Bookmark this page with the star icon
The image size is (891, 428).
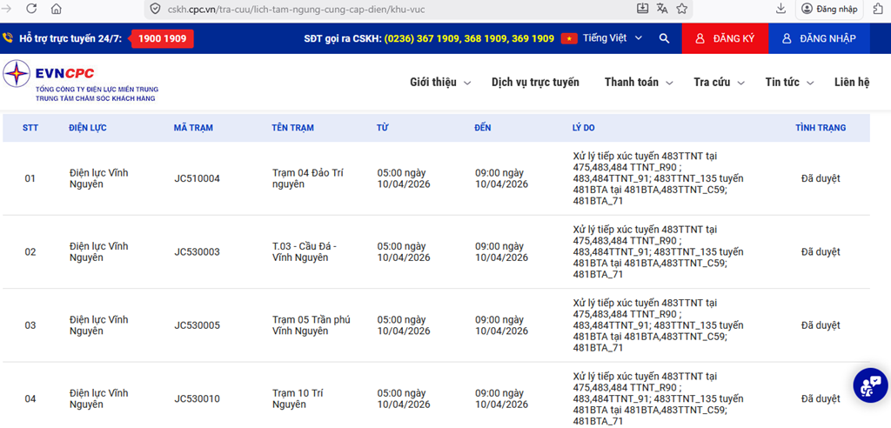681,9
